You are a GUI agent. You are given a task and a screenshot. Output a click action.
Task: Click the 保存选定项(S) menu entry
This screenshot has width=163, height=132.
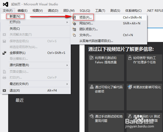pos(36,41)
